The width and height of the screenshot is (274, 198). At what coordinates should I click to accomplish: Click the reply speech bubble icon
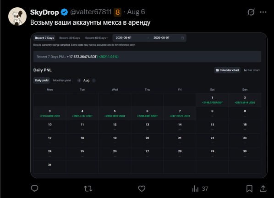(34, 188)
